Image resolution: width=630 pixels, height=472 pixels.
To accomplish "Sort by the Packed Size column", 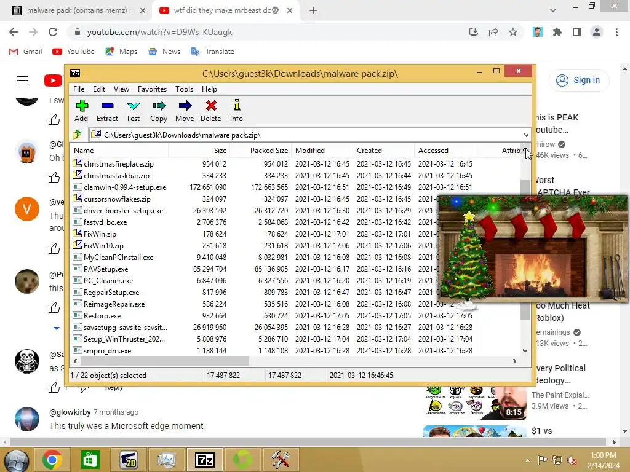I will 260,151.
